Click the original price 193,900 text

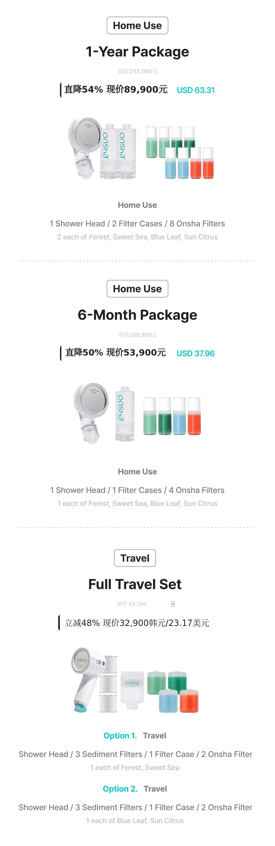point(137,71)
